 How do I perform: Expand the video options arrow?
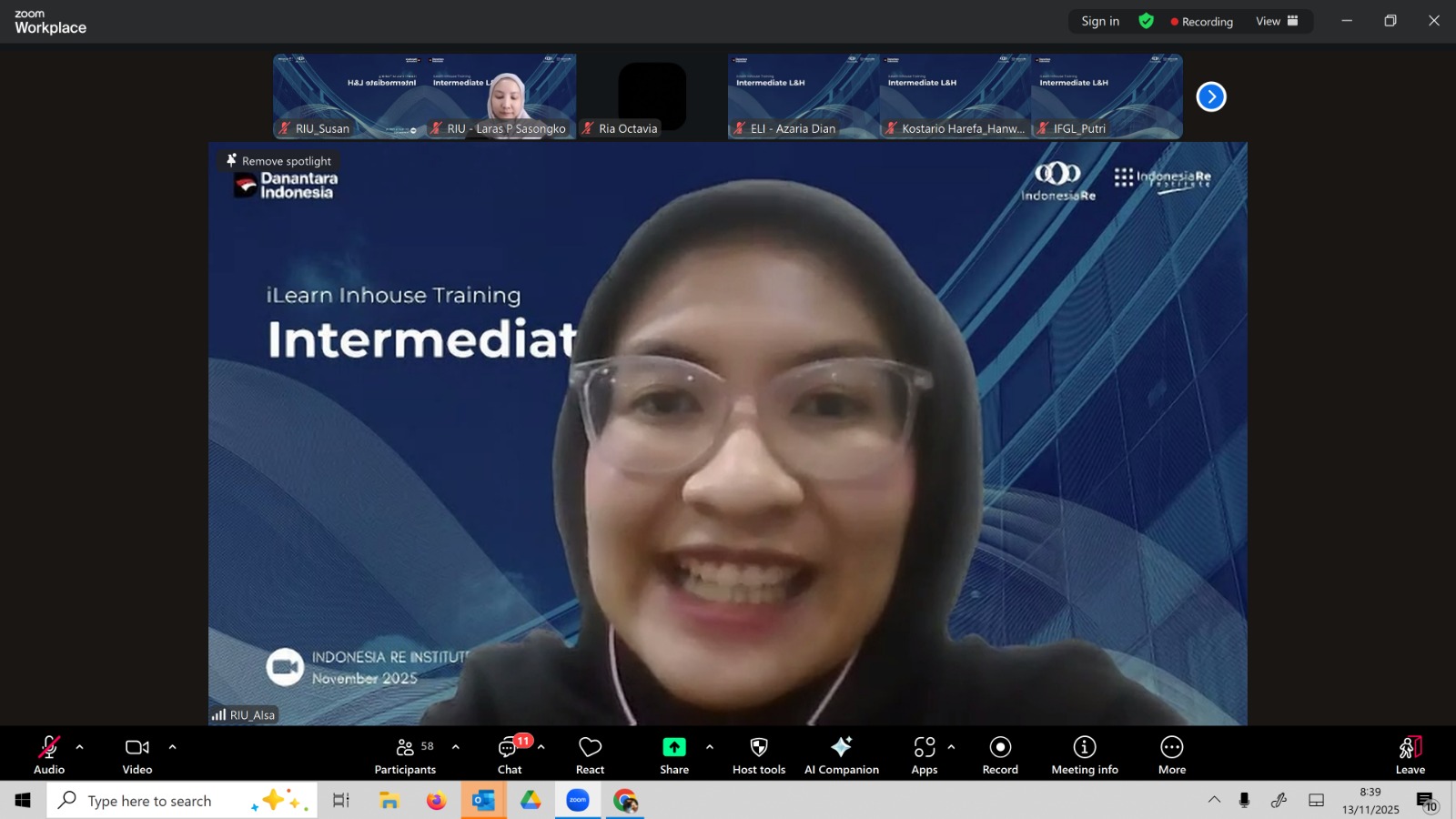pyautogui.click(x=172, y=747)
